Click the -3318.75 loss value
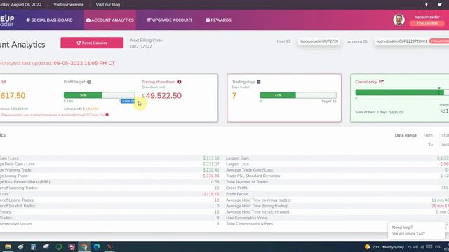The height and width of the screenshot is (252, 449). [x=210, y=194]
